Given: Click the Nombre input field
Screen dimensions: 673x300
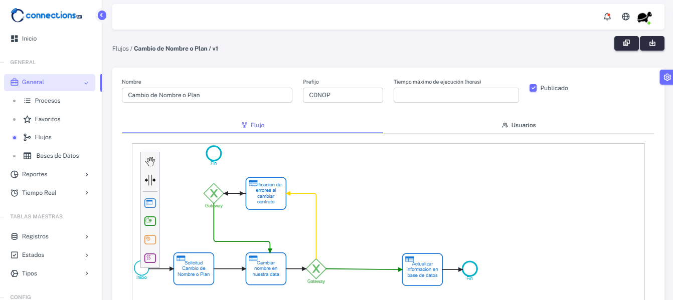Looking at the screenshot, I should (207, 95).
